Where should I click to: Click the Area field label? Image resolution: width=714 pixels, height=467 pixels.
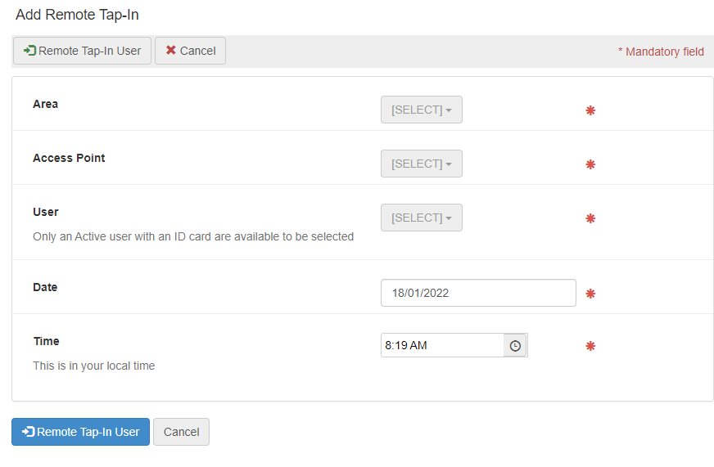click(46, 104)
